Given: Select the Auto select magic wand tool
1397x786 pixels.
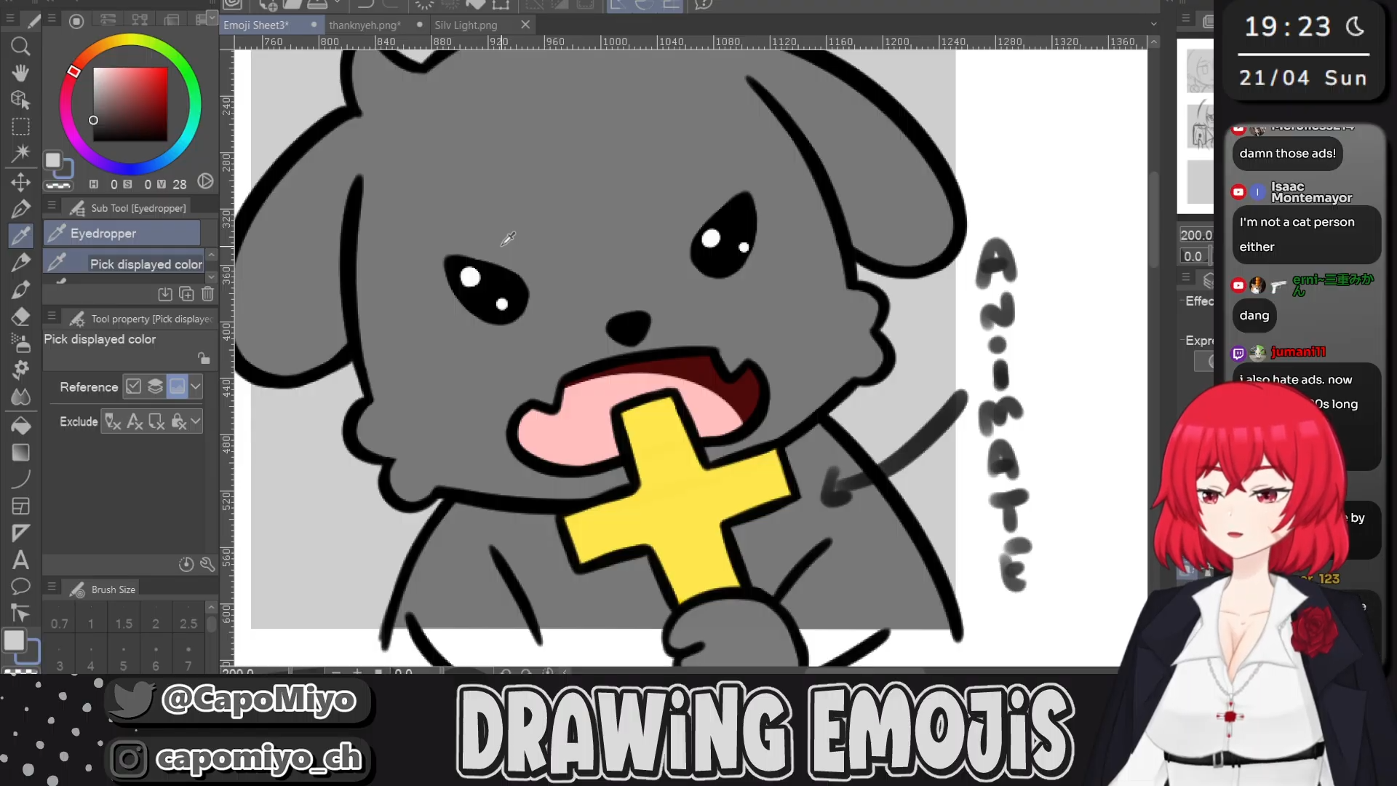Looking at the screenshot, I should coord(20,153).
